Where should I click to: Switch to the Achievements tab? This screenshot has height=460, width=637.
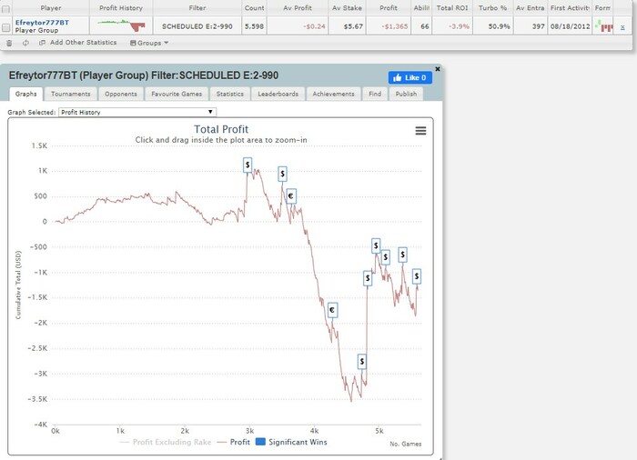(x=334, y=94)
